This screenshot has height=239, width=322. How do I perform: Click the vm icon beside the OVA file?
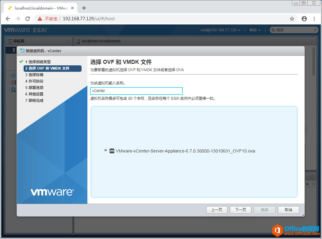(112, 151)
